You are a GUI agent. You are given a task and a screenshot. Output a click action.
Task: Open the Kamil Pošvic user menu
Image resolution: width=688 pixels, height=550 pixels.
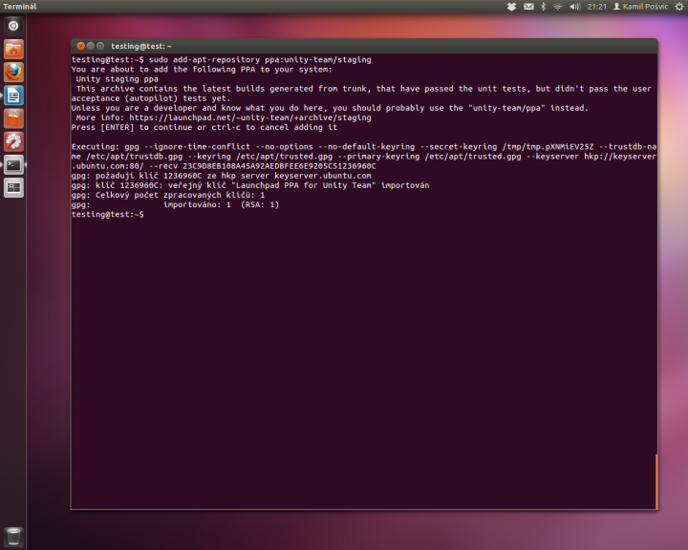[x=640, y=7]
